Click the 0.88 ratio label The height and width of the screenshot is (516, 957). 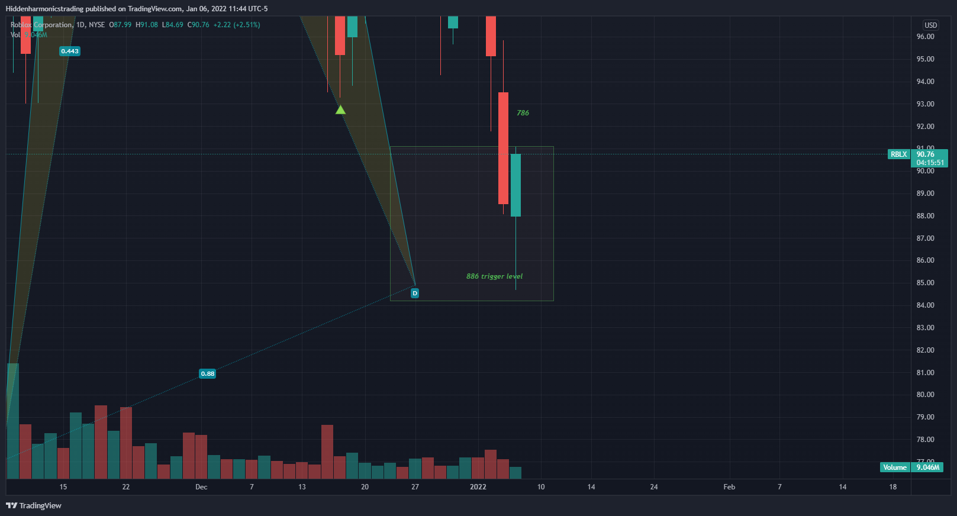coord(208,373)
